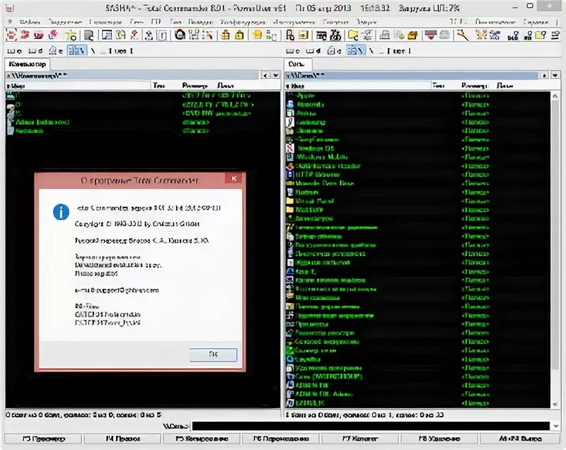The image size is (566, 450).
Task: Click the first red refresh icon in the toolbar
Action: (x=11, y=35)
